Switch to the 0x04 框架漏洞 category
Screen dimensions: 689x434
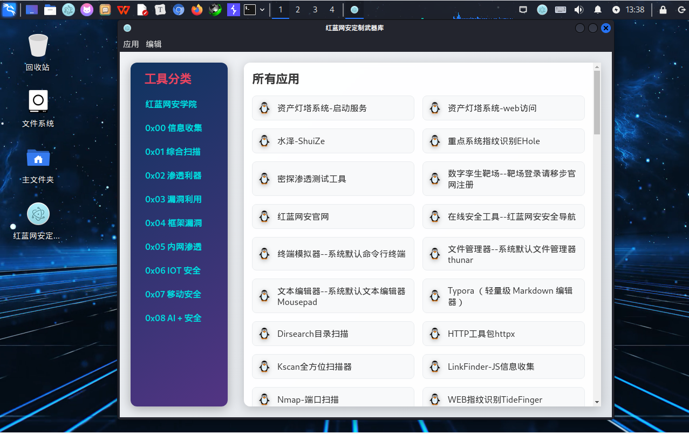pyautogui.click(x=173, y=223)
